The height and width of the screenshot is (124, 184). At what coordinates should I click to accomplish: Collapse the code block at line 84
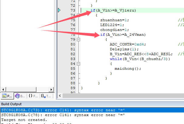[79, 64]
